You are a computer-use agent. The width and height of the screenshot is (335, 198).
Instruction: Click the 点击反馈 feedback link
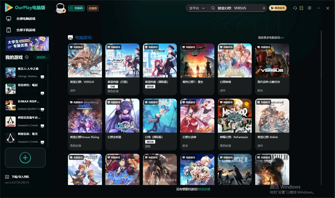point(204,189)
